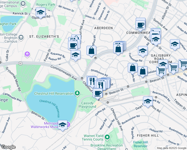Click the shopping bag marker left of Salisbury
Screen dimensions: 187x150
coord(143,72)
